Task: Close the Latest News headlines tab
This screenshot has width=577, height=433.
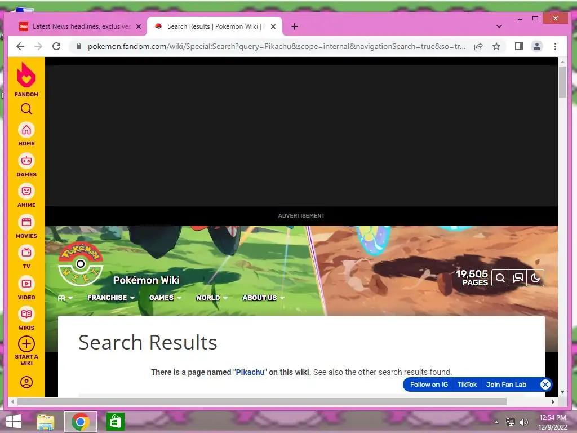Action: [x=139, y=26]
